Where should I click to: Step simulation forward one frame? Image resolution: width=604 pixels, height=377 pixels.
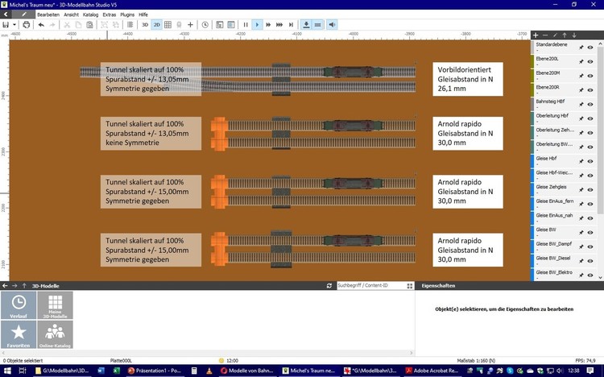click(x=292, y=25)
